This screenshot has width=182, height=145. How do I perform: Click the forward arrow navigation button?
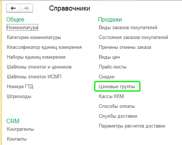point(26,8)
